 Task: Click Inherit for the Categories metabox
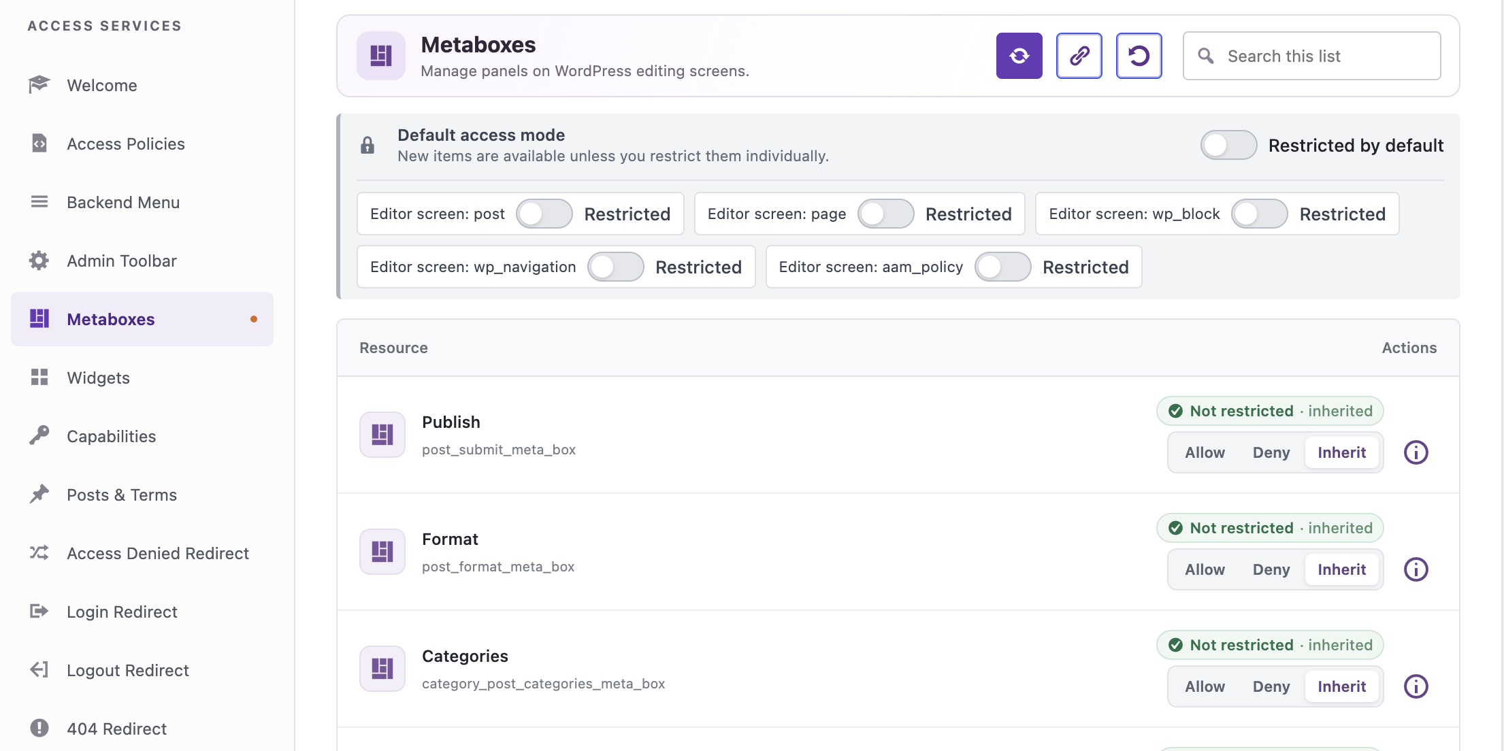(x=1341, y=686)
